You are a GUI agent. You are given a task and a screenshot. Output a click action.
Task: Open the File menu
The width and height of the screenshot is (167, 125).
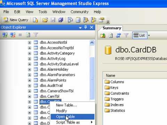click(x=6, y=12)
